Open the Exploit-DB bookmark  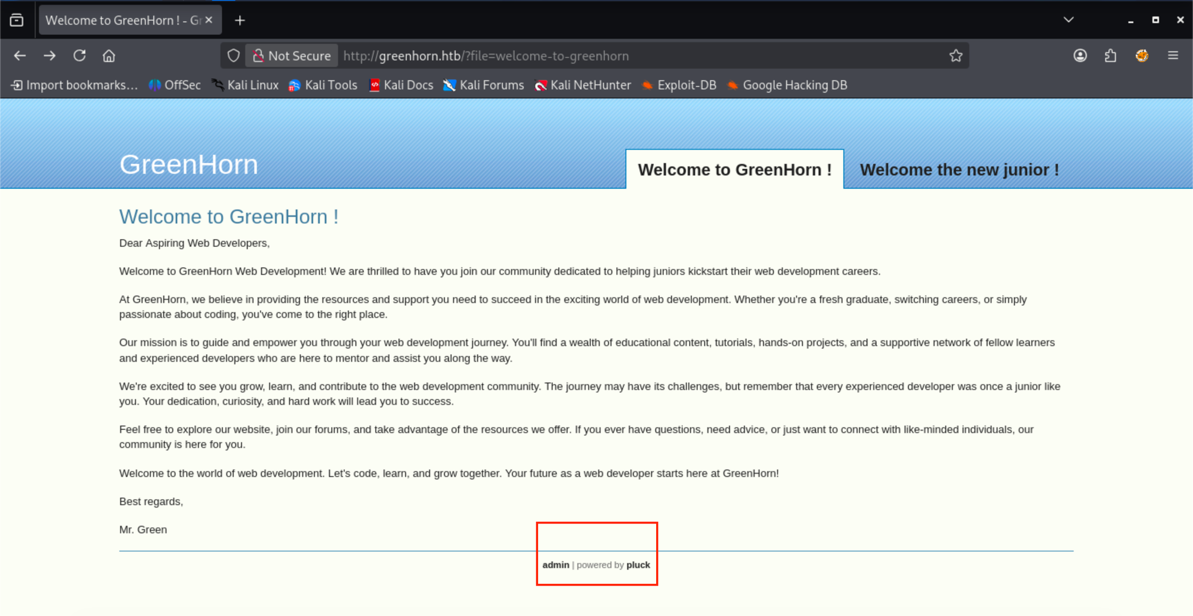(x=679, y=85)
